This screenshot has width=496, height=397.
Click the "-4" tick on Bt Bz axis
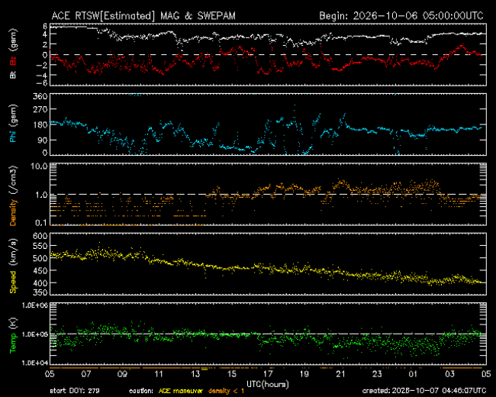click(x=43, y=75)
